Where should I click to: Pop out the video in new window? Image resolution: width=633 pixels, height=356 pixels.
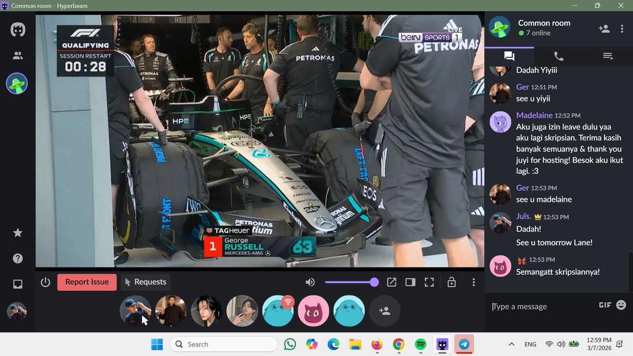tap(391, 282)
